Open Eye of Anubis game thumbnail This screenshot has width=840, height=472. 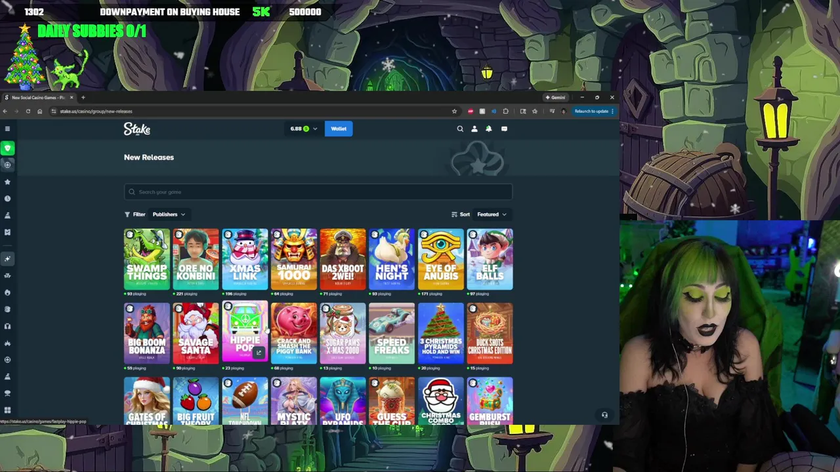(x=441, y=259)
